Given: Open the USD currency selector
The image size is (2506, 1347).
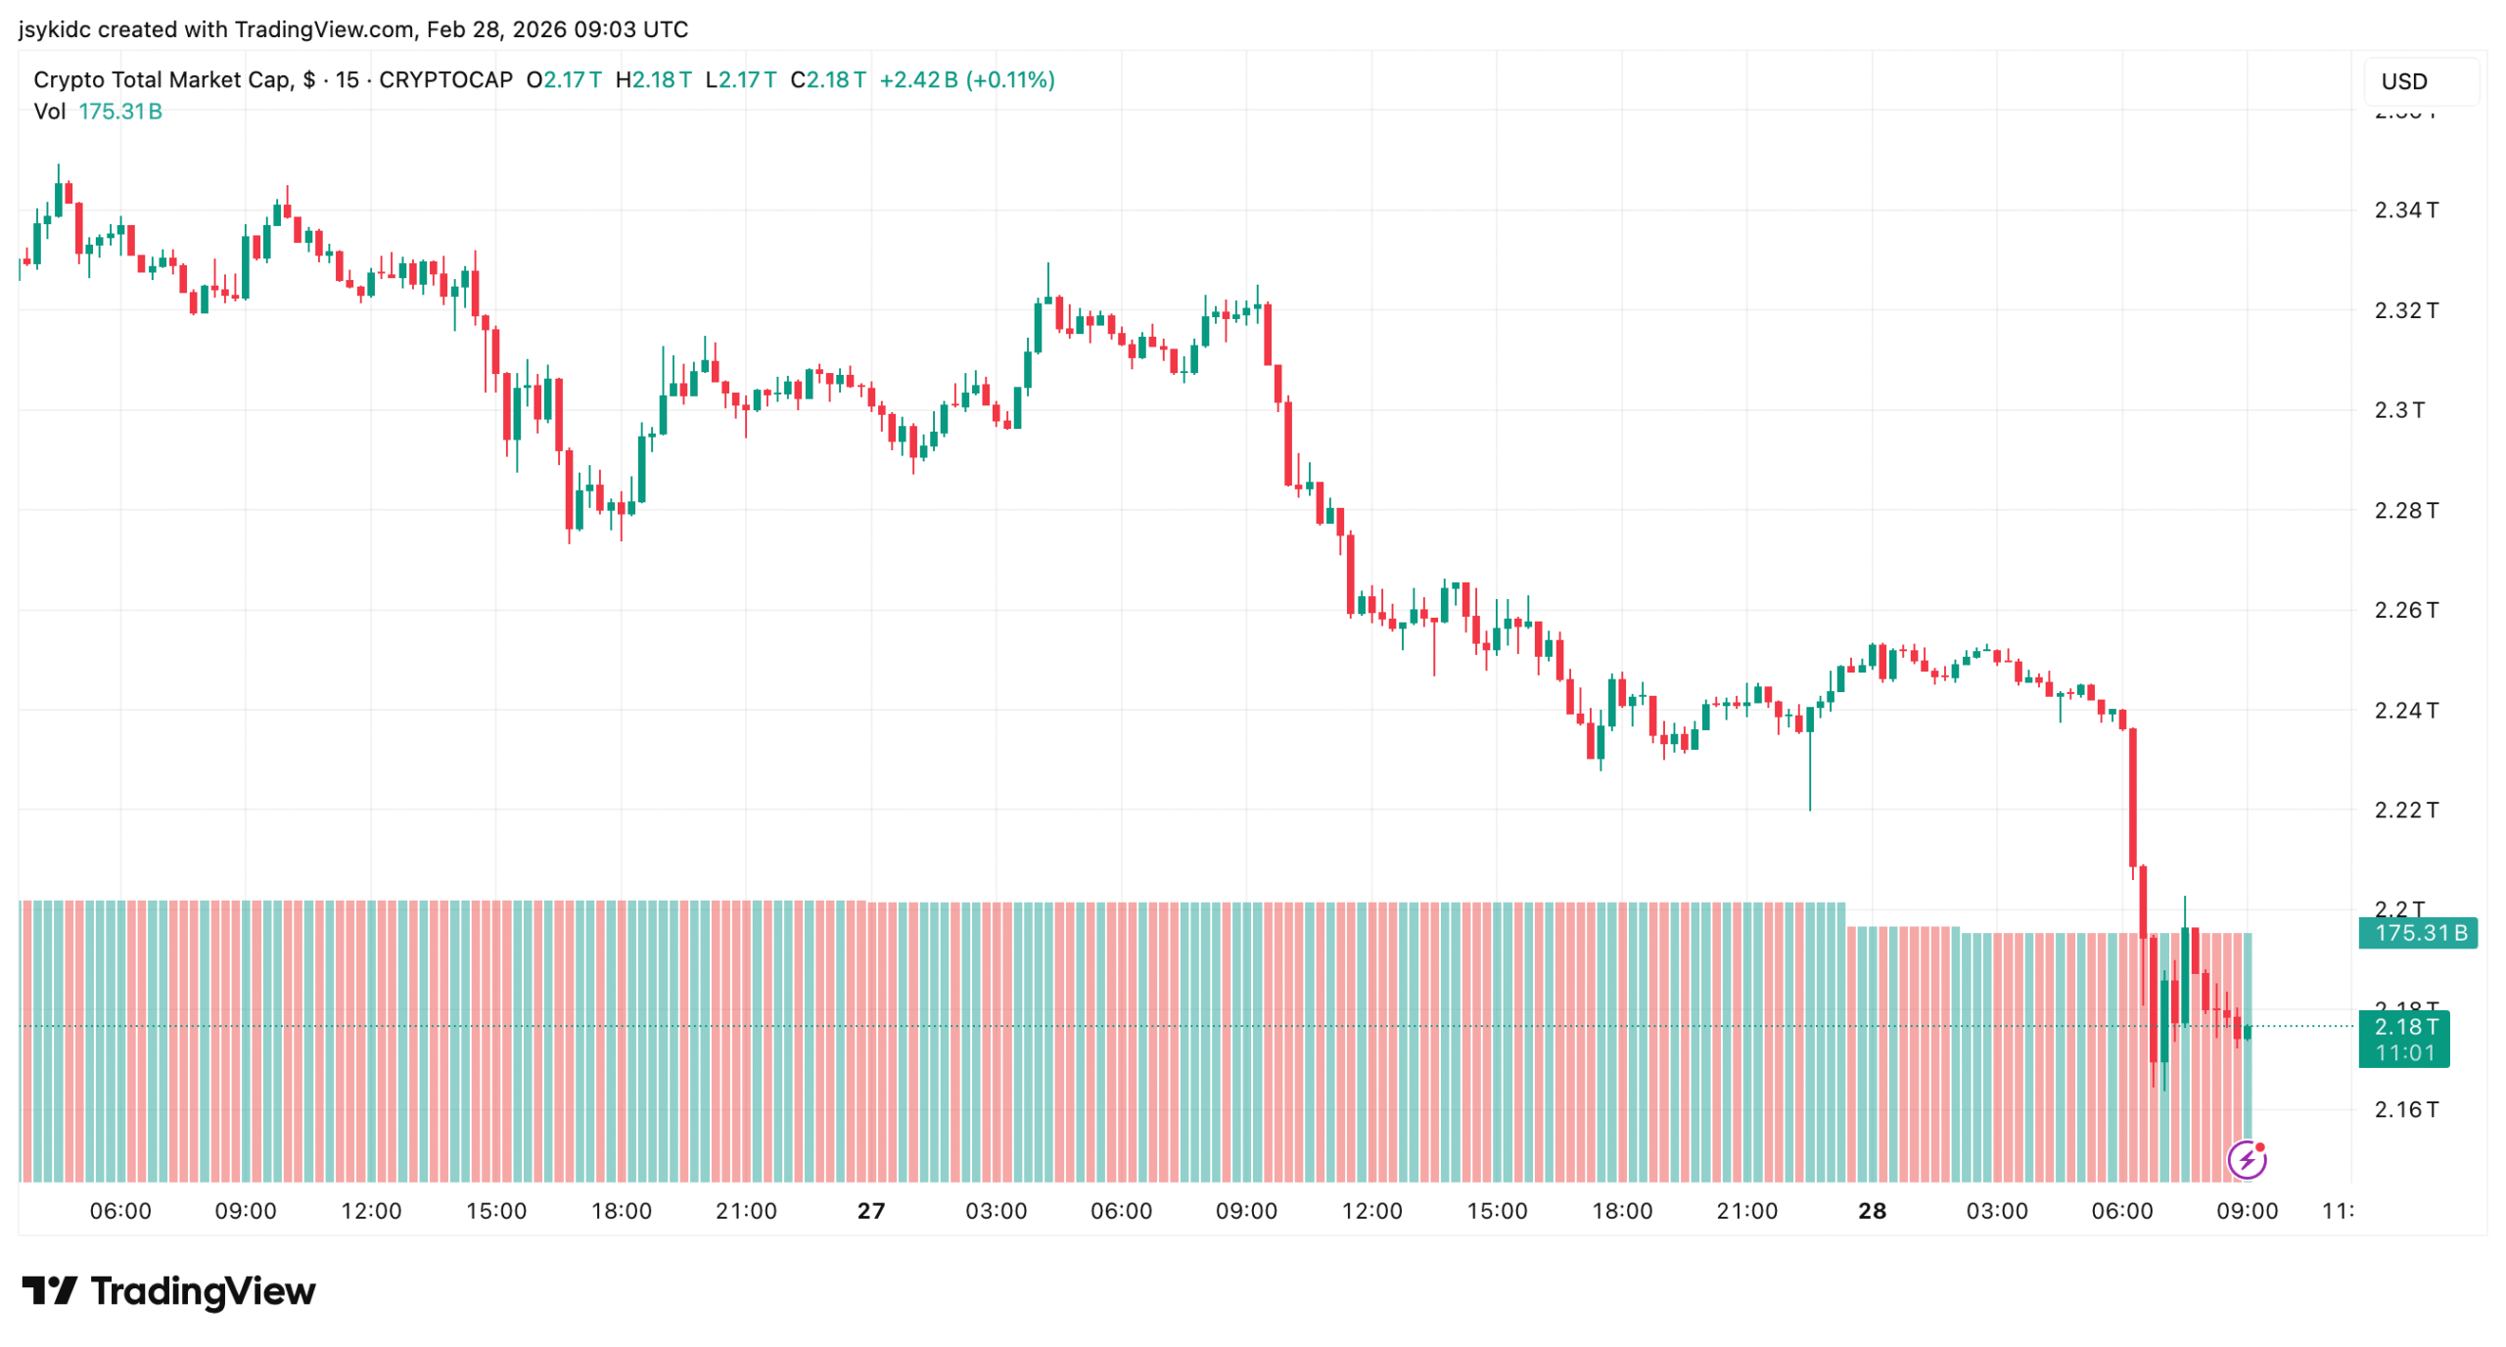Looking at the screenshot, I should [x=2403, y=81].
